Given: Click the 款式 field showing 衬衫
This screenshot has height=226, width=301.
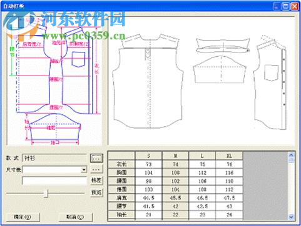Looking at the screenshot, I should tap(54, 158).
